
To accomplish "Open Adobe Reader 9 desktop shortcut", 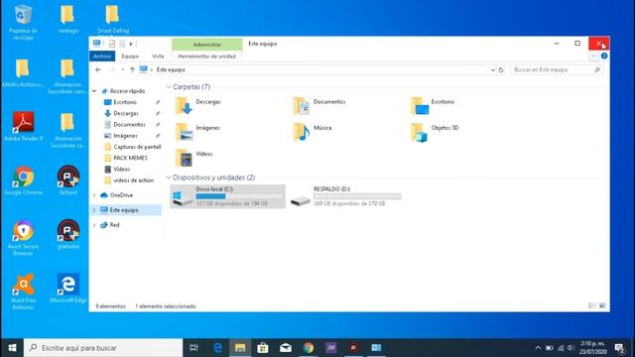I will 23,127.
